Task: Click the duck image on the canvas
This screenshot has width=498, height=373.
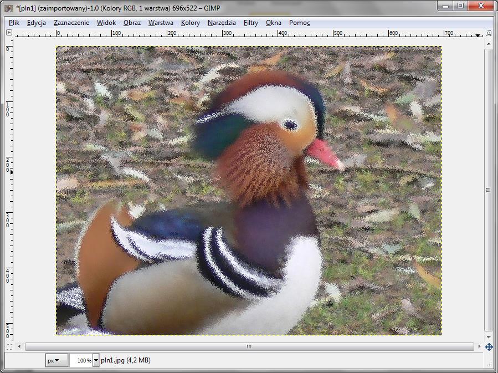Action: [x=249, y=191]
